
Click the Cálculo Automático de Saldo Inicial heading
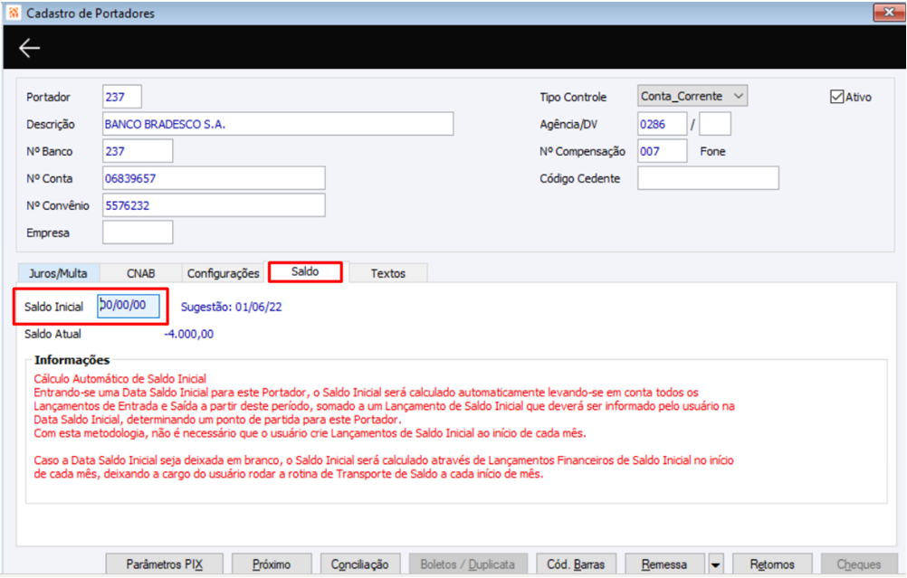click(x=119, y=379)
